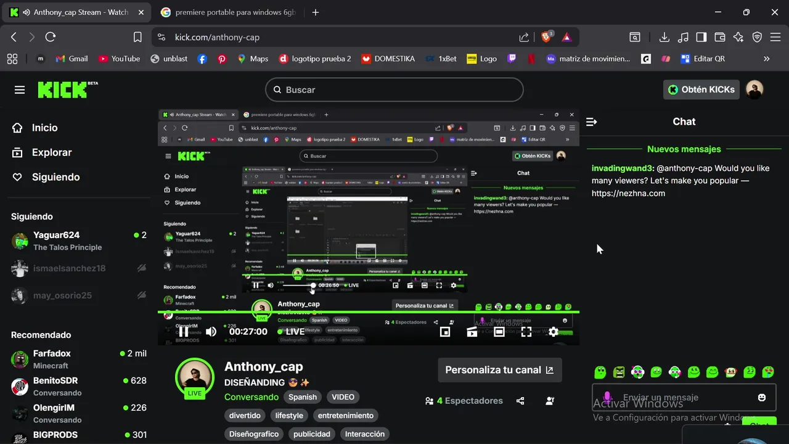Click Personaliza tu canal button
789x444 pixels.
pyautogui.click(x=500, y=370)
